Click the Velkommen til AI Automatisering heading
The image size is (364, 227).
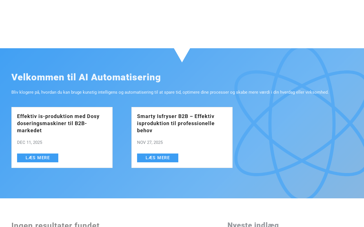[x=86, y=77]
